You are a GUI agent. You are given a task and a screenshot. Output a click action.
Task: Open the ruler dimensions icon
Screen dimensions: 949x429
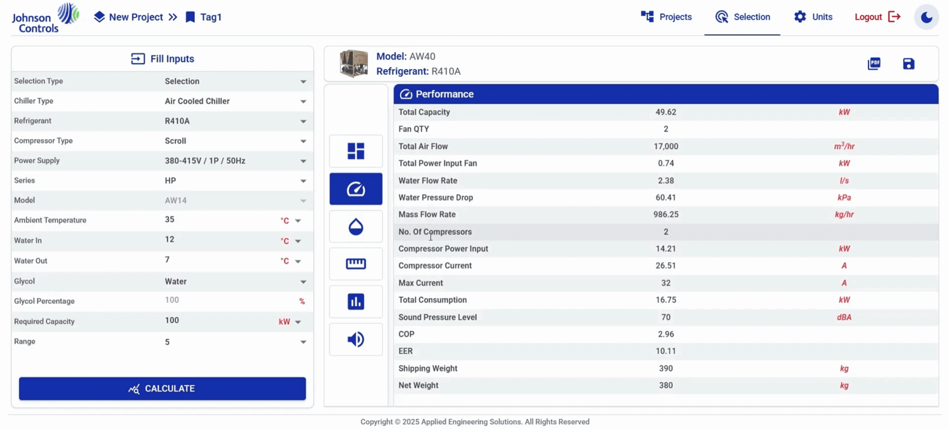[356, 264]
